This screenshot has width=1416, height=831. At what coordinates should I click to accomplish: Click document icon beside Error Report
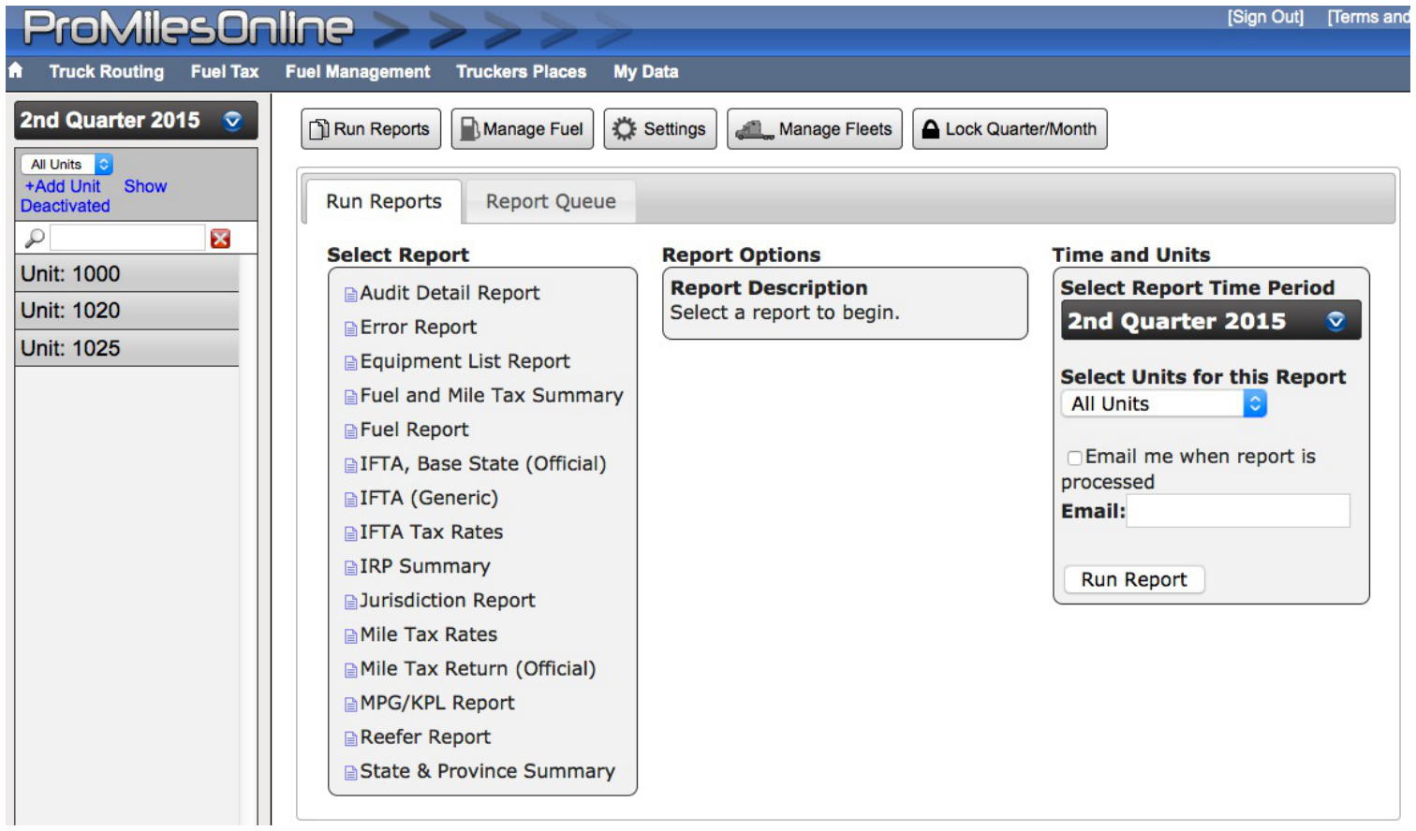350,328
